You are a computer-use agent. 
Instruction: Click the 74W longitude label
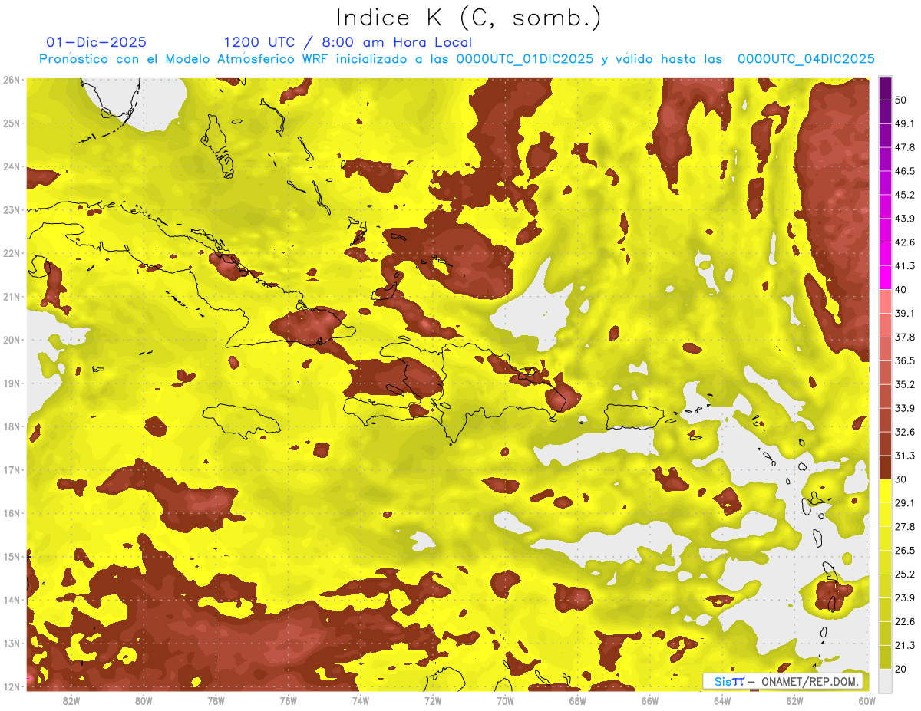361,700
